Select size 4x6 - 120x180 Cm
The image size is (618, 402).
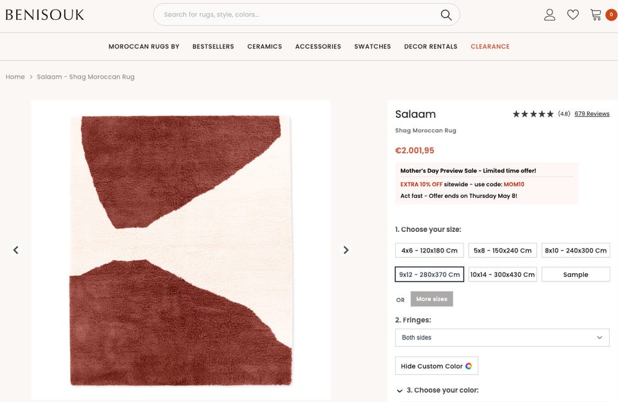pos(429,250)
